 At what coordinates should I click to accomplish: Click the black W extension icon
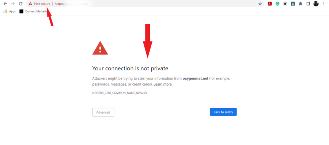pos(285,4)
